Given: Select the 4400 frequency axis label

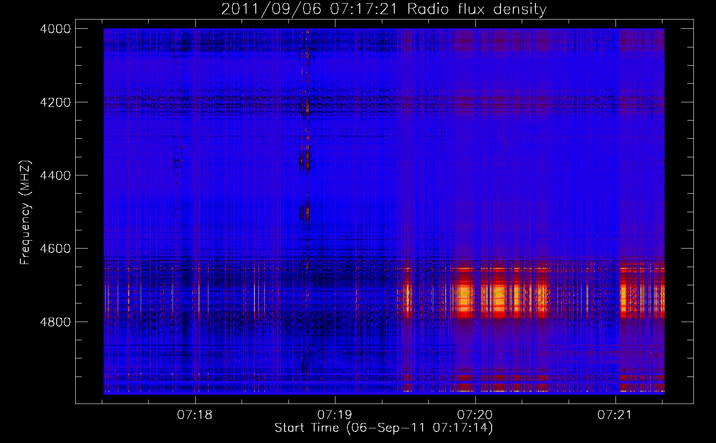Looking at the screenshot, I should point(55,175).
